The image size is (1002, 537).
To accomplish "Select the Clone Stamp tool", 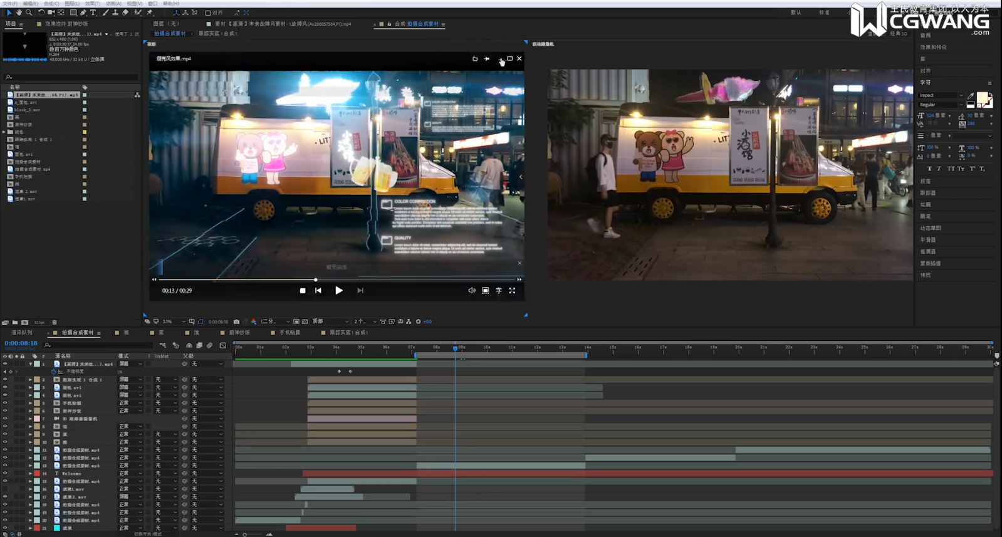I will (x=115, y=13).
